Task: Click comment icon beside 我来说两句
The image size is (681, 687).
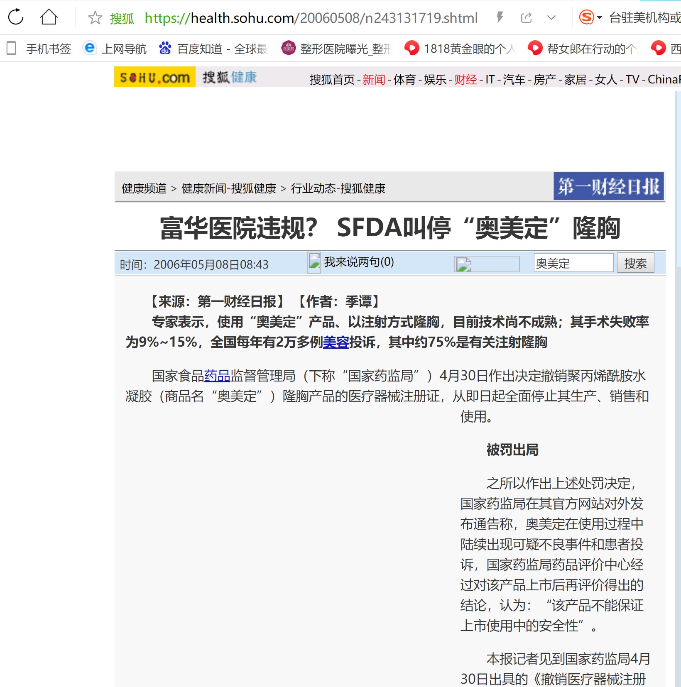Action: [x=314, y=263]
